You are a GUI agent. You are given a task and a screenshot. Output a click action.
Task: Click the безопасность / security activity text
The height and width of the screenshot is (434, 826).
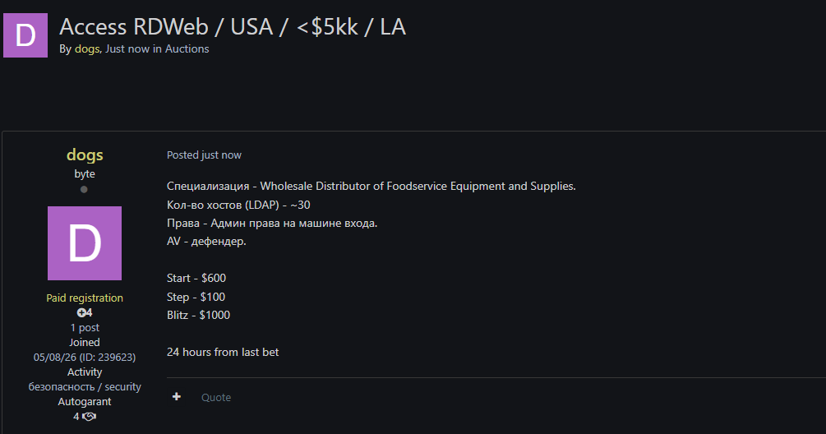click(x=85, y=386)
